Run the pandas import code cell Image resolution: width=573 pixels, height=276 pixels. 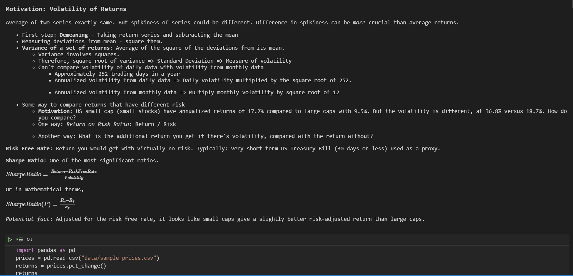(x=10, y=240)
